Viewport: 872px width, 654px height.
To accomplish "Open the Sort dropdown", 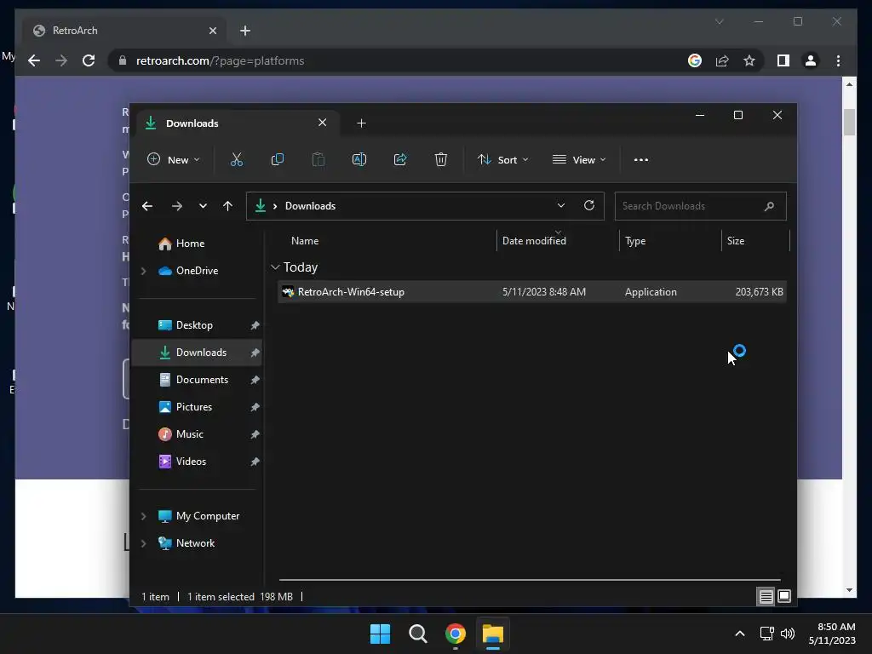I will (x=502, y=159).
